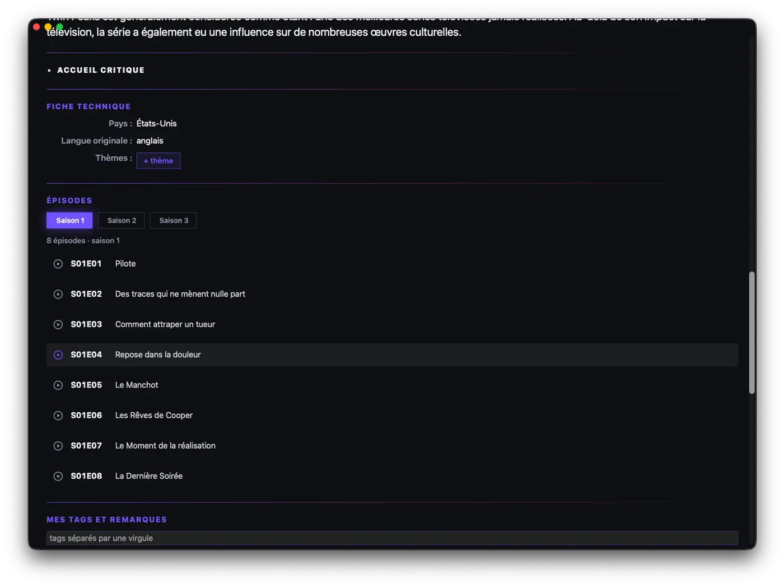Click the anglais language value
784x587 pixels.
pos(150,141)
